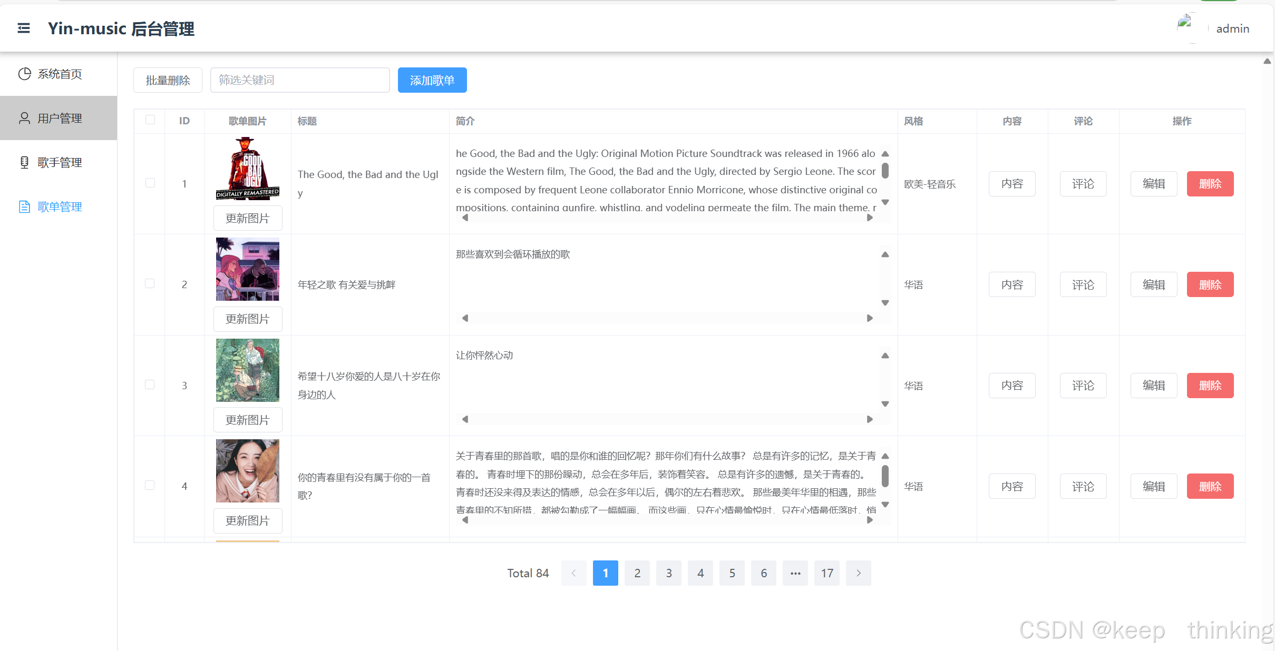
Task: Click vertical scrollbar thumb in row 1 description
Action: pyautogui.click(x=885, y=171)
